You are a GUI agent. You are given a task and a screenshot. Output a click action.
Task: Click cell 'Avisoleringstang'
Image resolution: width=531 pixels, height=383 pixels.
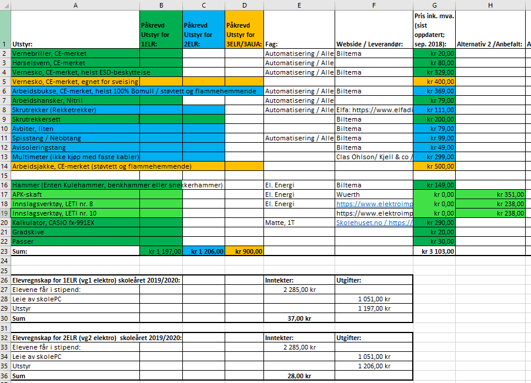click(x=75, y=147)
